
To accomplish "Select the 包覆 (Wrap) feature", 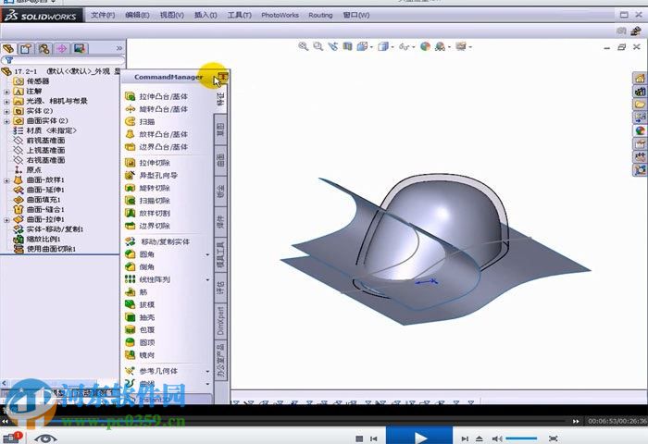I will (x=140, y=330).
